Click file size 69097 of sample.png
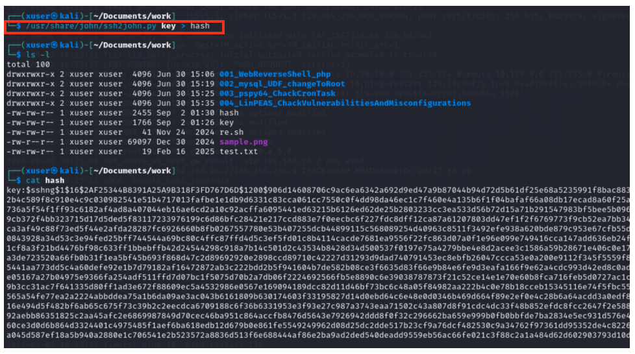The height and width of the screenshot is (354, 635). pyautogui.click(x=140, y=142)
